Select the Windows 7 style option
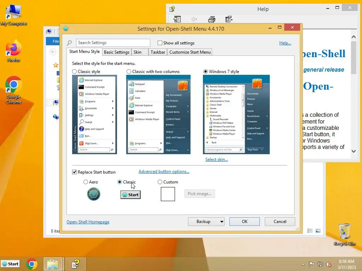The width and height of the screenshot is (362, 271). [205, 71]
